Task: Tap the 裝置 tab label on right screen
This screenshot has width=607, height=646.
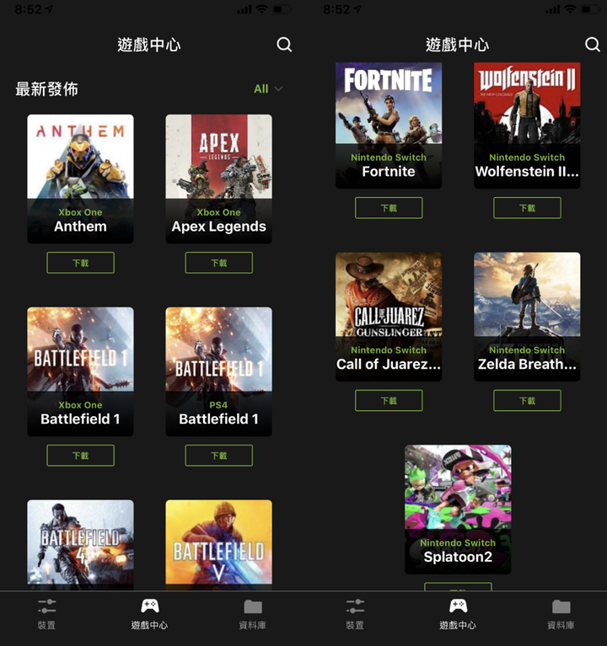Action: tap(355, 626)
